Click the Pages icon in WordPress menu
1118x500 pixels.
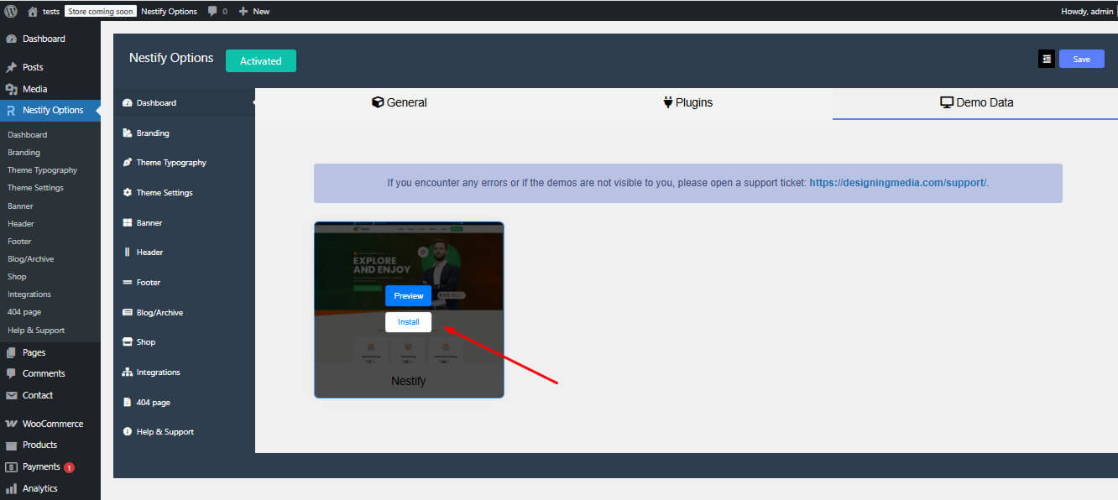pos(11,352)
